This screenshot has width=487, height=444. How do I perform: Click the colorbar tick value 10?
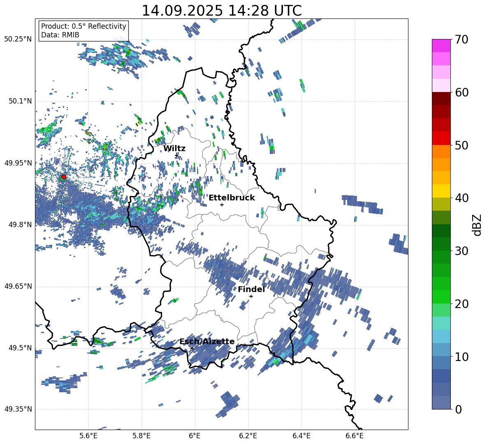coord(461,357)
